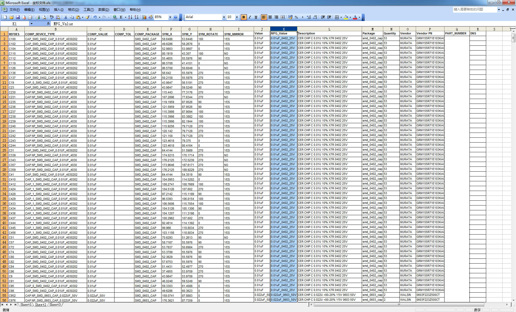
Task: Apply the Percent style
Action: [296, 17]
